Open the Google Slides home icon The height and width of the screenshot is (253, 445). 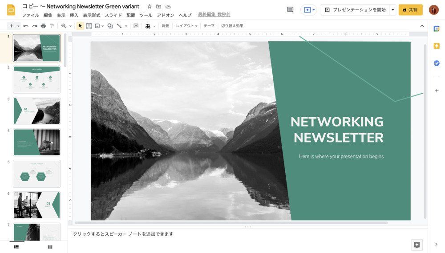click(x=11, y=10)
